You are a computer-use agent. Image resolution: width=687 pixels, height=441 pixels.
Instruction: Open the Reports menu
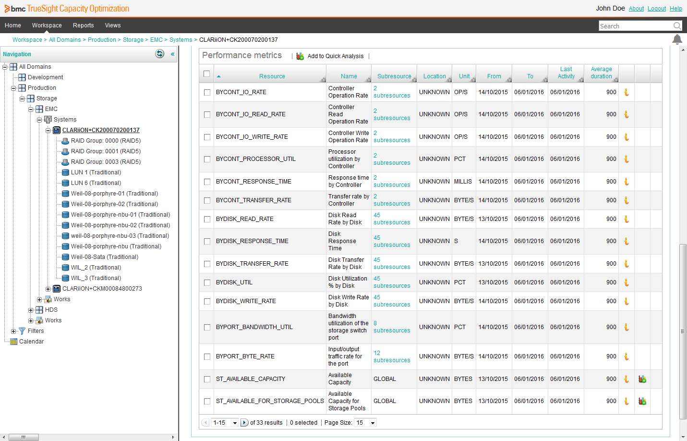click(x=84, y=25)
